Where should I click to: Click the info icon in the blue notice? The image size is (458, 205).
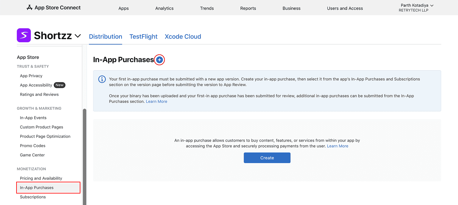click(102, 79)
